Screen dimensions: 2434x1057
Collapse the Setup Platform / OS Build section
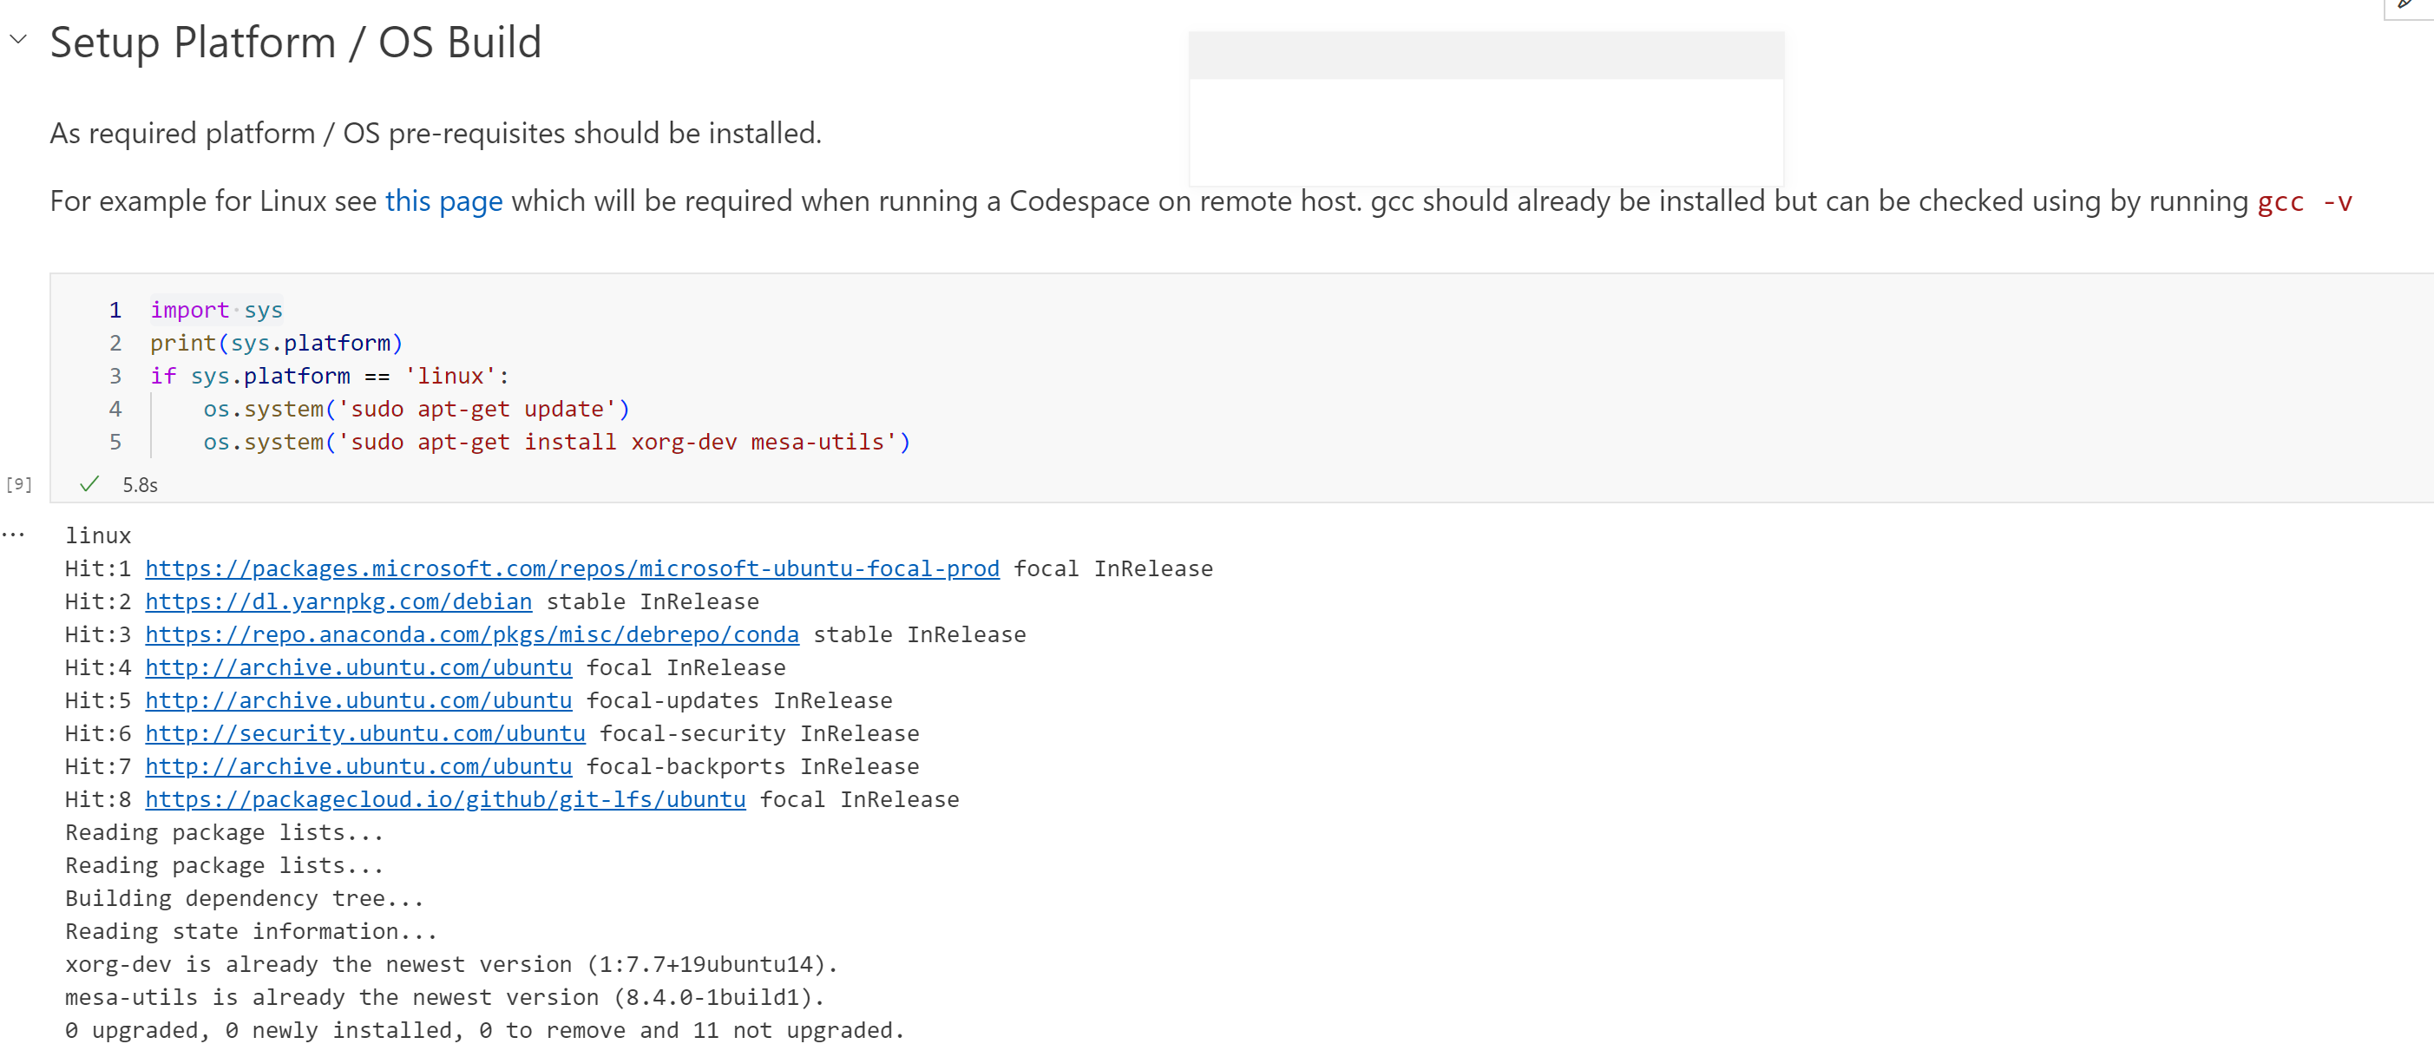point(18,40)
